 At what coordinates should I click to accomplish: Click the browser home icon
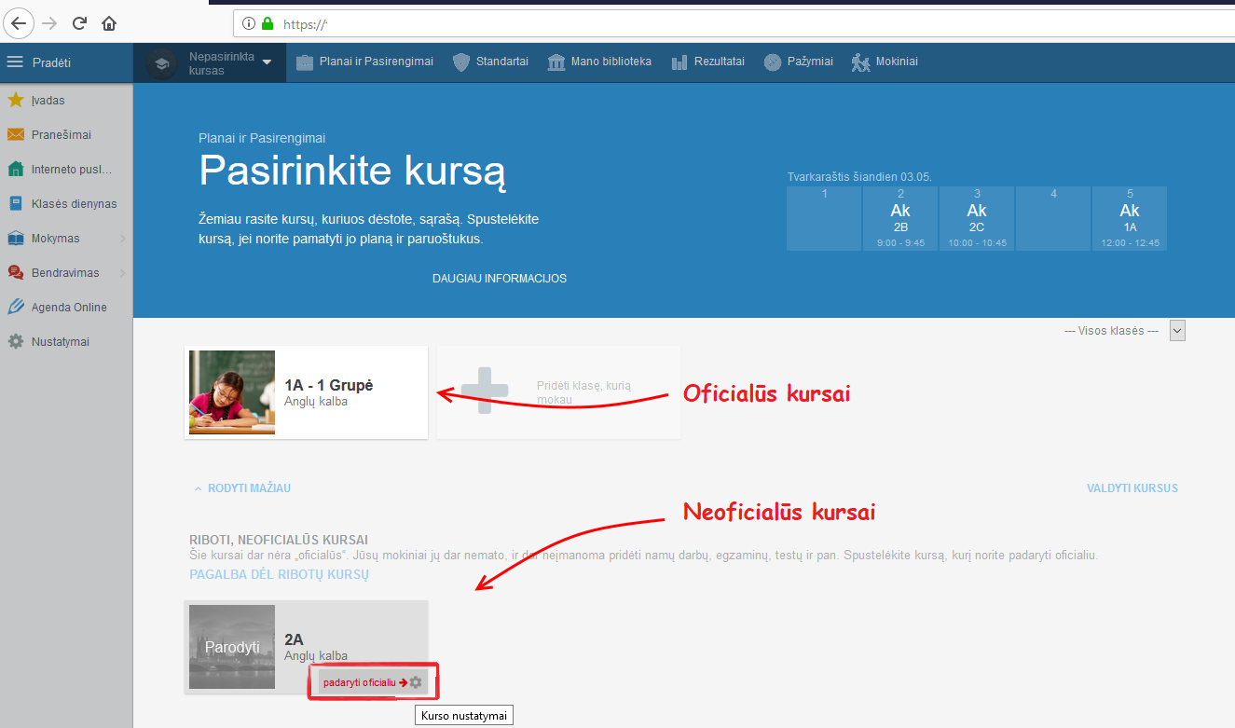coord(109,23)
